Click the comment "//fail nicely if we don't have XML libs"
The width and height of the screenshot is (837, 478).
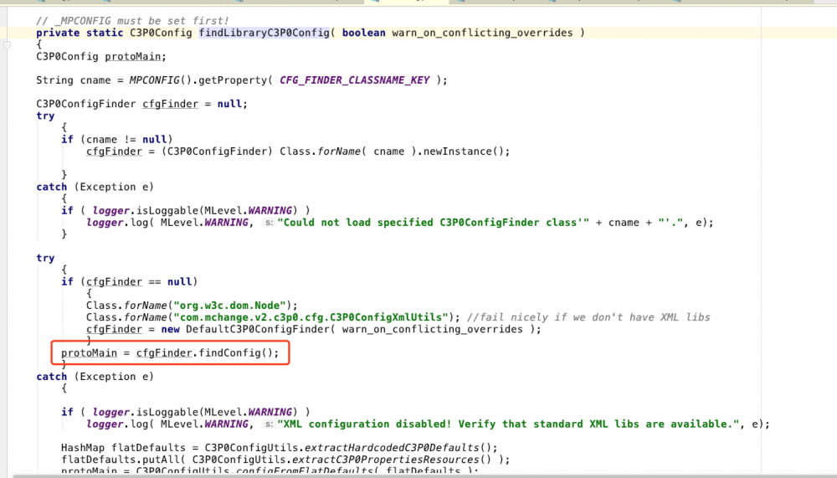point(588,317)
